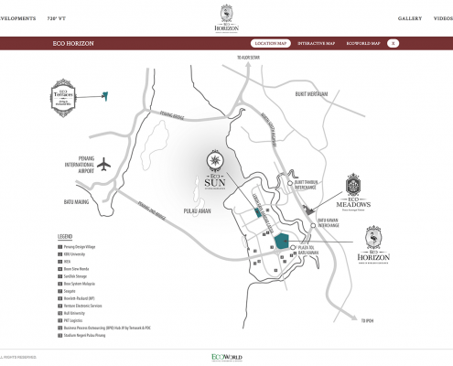The image size is (453, 366).
Task: Open the Gallery menu item
Action: (x=410, y=18)
